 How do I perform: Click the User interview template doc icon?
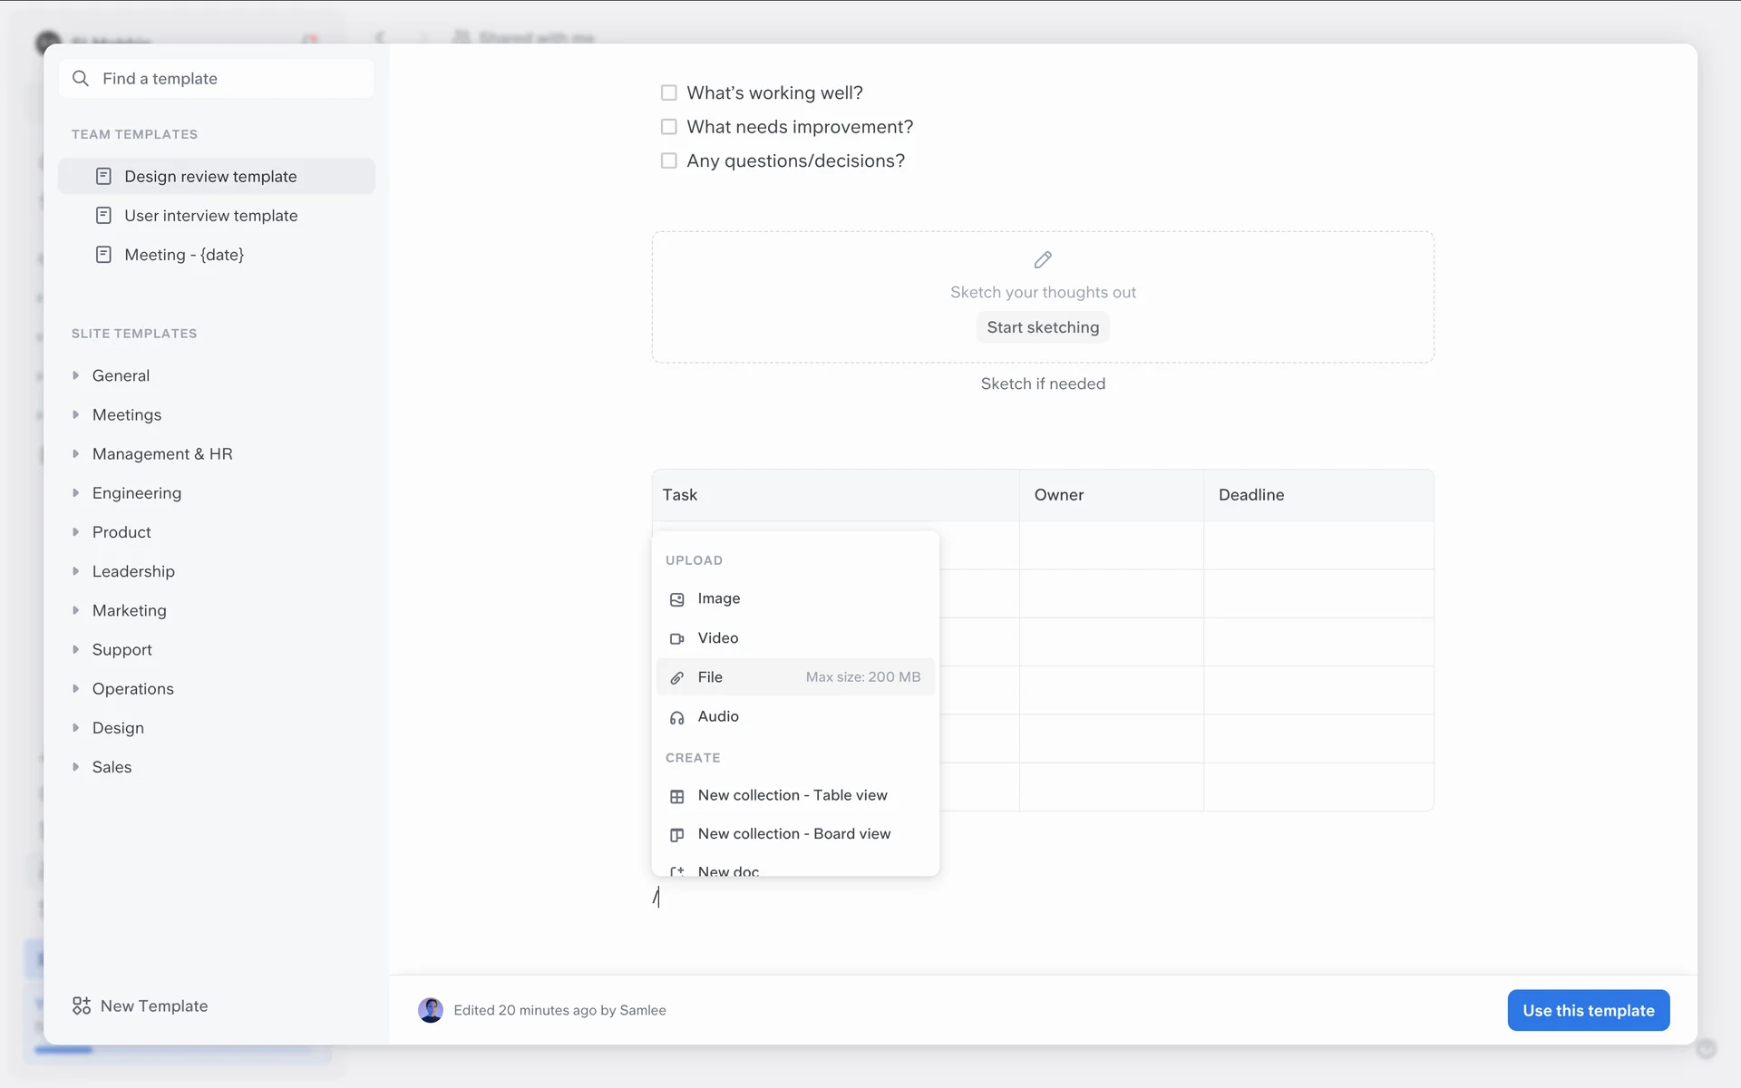(104, 216)
